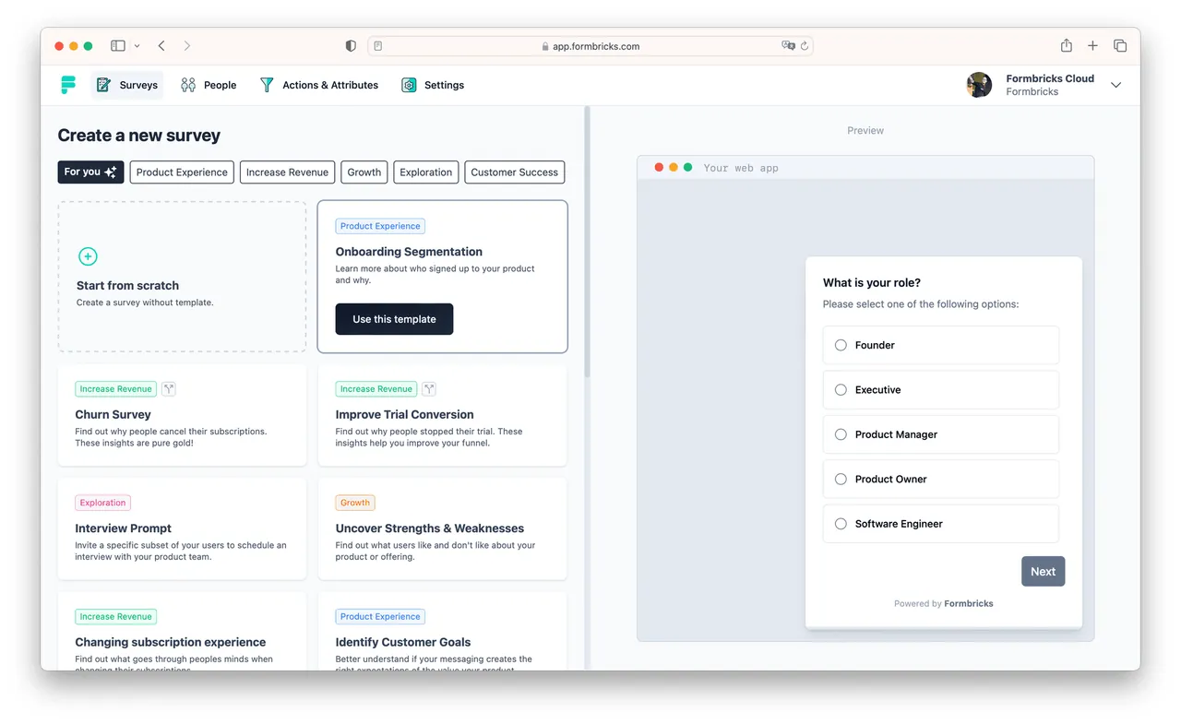Click Use this template button
Viewport: 1181px width, 724px height.
click(394, 319)
